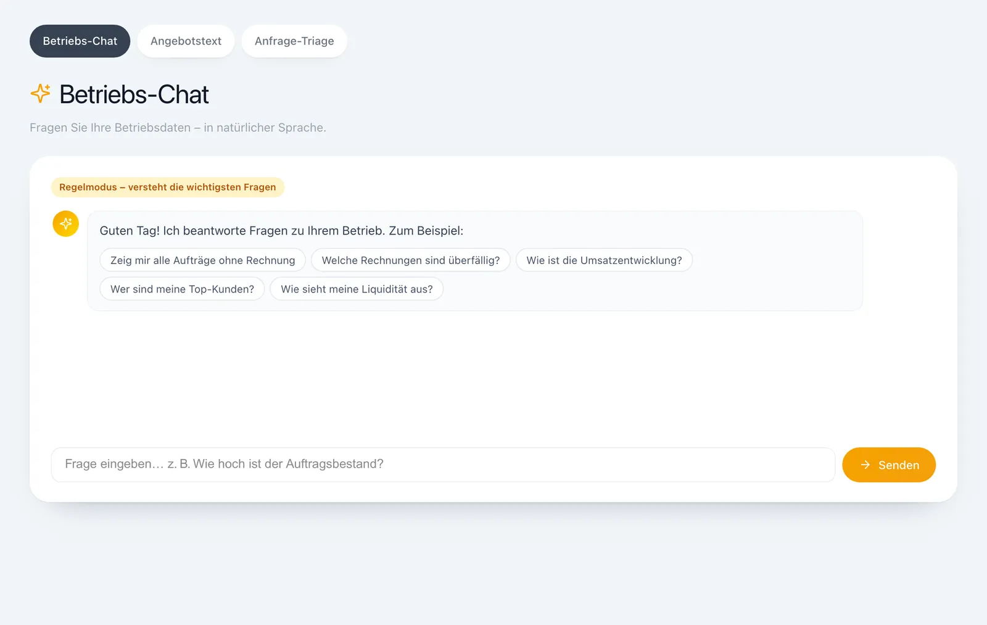The width and height of the screenshot is (987, 625).
Task: Click the yellow assistant avatar icon
Action: [65, 224]
